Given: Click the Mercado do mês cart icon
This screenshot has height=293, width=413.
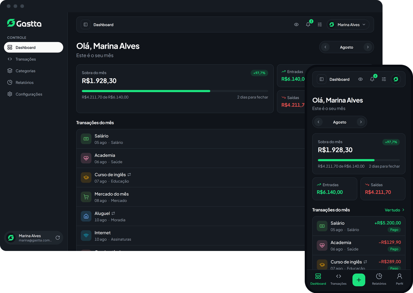Looking at the screenshot, I should 86,197.
